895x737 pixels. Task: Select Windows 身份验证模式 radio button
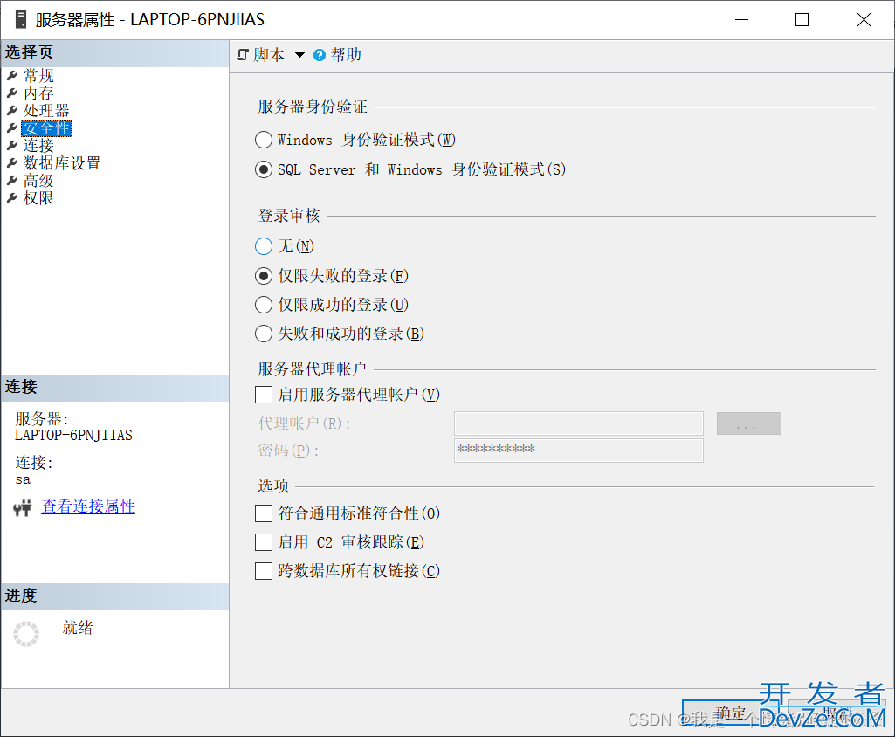point(263,140)
